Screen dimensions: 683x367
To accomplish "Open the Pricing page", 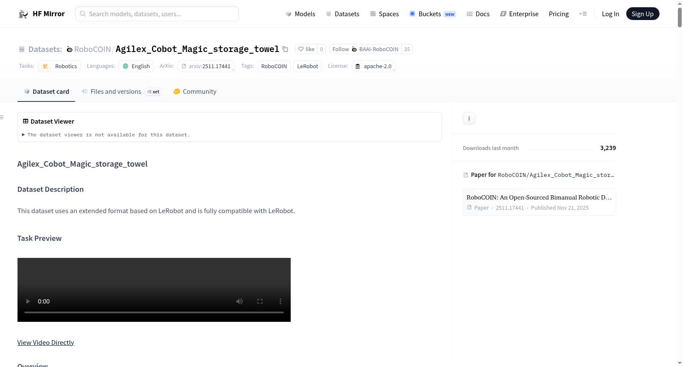I will tap(559, 14).
